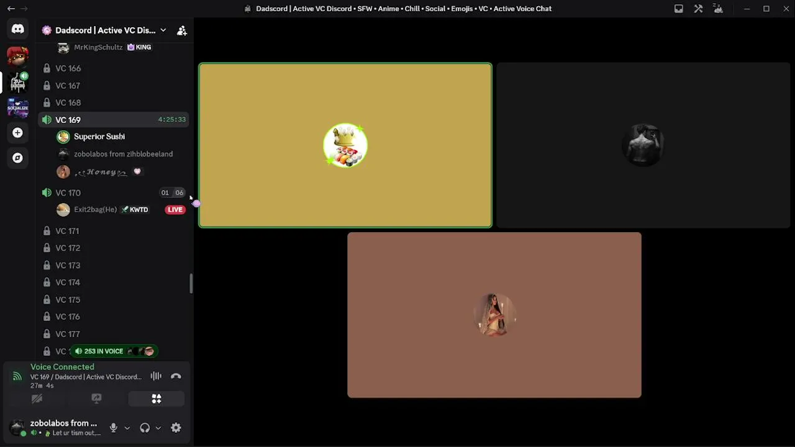
Task: Mute microphone in user panel
Action: pos(113,428)
